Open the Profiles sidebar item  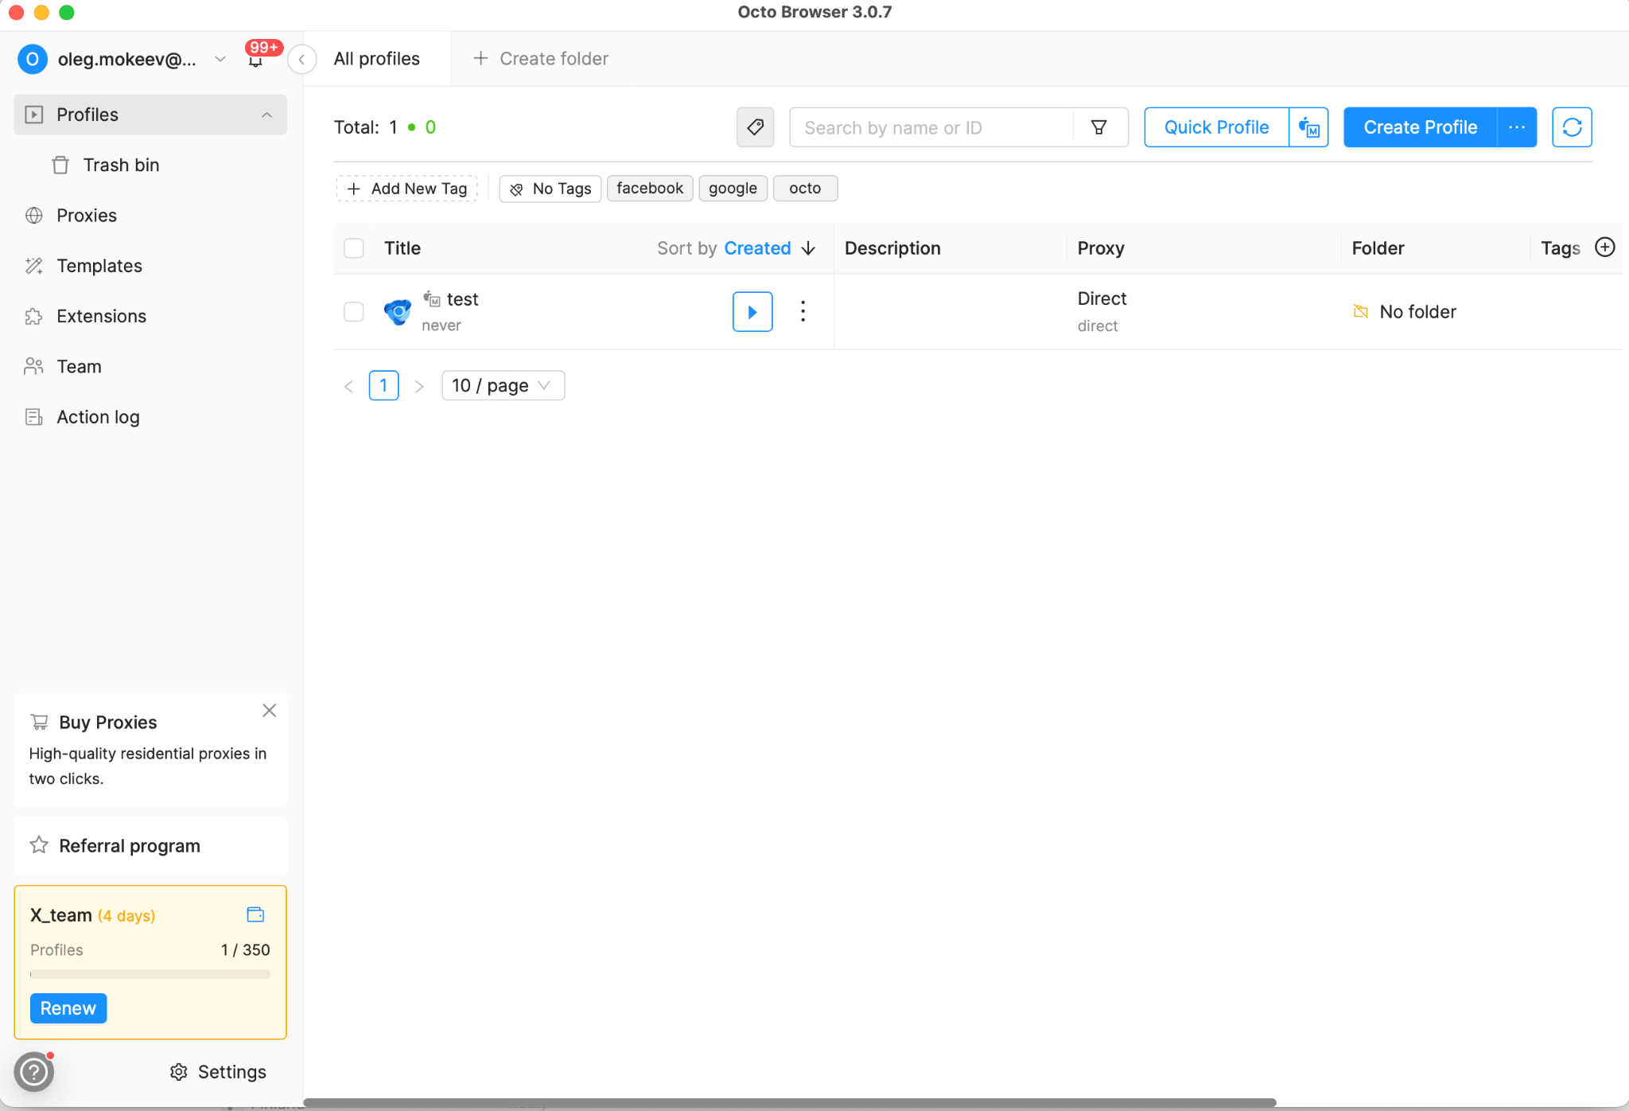point(150,115)
